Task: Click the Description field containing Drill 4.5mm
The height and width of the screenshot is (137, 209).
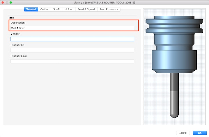Action: click(x=72, y=28)
